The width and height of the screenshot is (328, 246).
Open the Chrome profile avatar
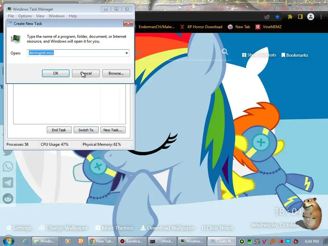311,17
